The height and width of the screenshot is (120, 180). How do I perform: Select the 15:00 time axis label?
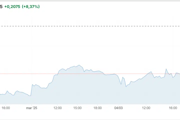tap(77, 108)
